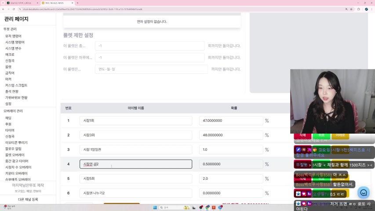Open a new browser tab with plus icon
375x211 pixels.
(x=77, y=3)
